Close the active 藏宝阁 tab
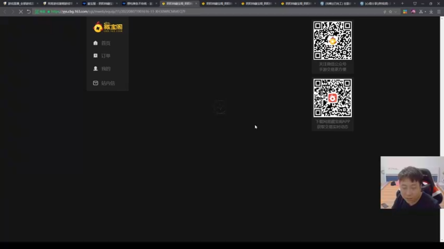The width and height of the screenshot is (444, 249). [x=196, y=3]
